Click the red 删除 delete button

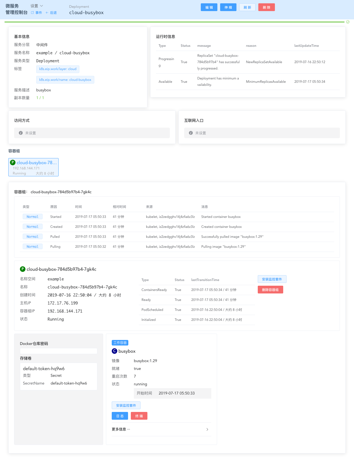[266, 7]
